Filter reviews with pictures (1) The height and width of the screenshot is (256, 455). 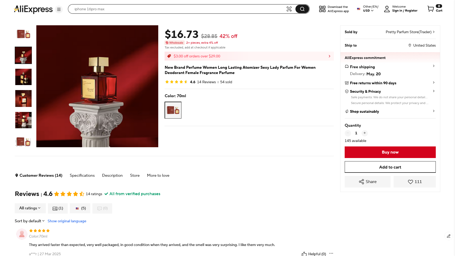click(x=58, y=208)
